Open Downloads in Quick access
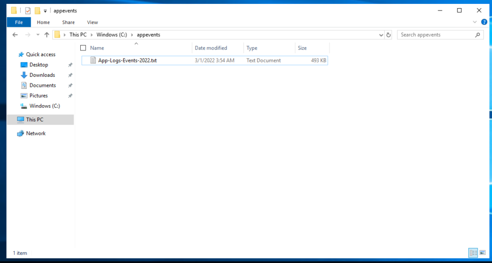492x263 pixels. point(42,75)
